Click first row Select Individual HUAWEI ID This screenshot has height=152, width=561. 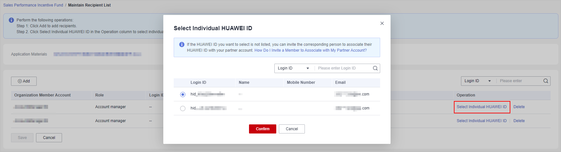pos(481,107)
